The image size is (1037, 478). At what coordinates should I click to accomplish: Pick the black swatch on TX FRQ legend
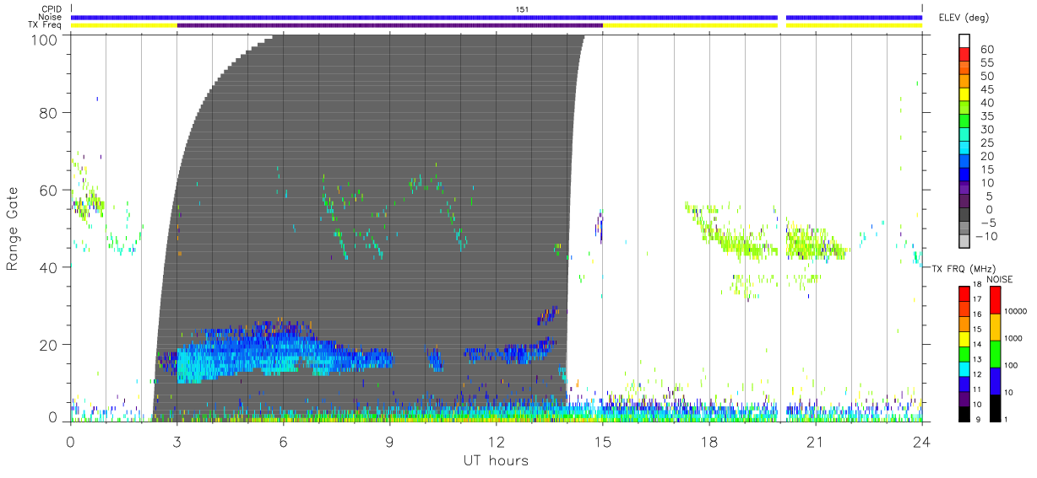(x=964, y=413)
